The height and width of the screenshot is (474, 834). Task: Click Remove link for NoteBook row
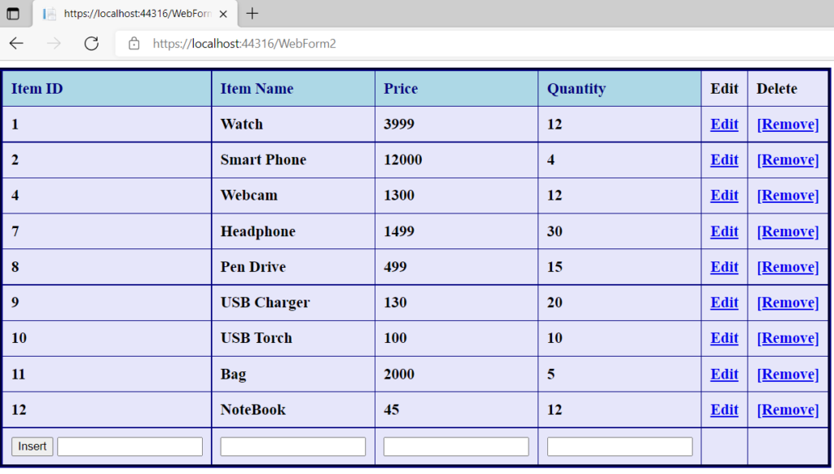(788, 410)
